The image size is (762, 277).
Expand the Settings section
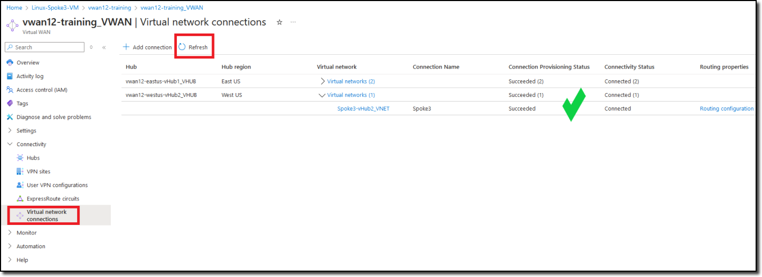click(x=10, y=131)
